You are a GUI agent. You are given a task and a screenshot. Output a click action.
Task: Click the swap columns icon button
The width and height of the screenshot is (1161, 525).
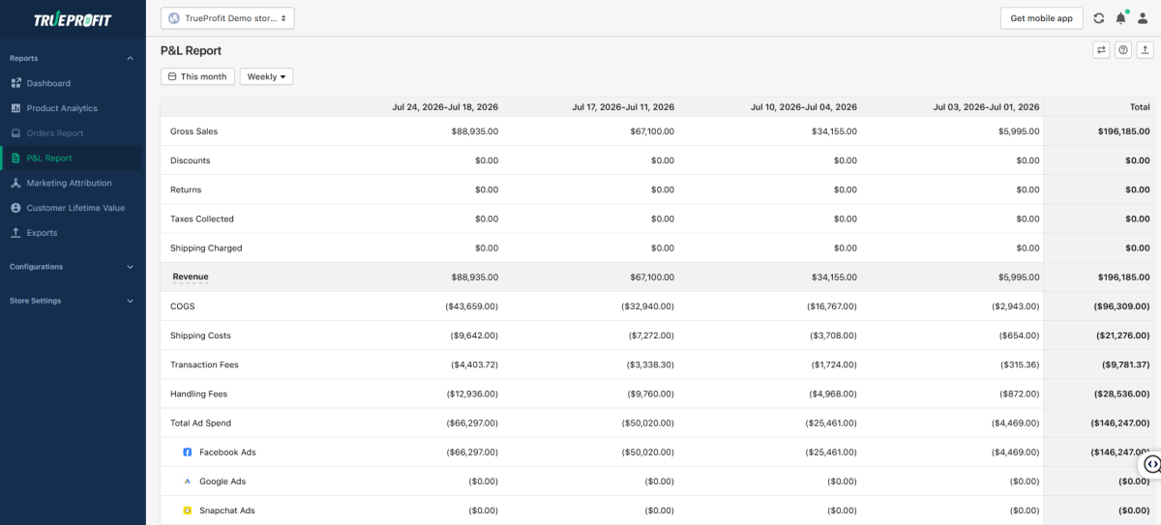1101,50
